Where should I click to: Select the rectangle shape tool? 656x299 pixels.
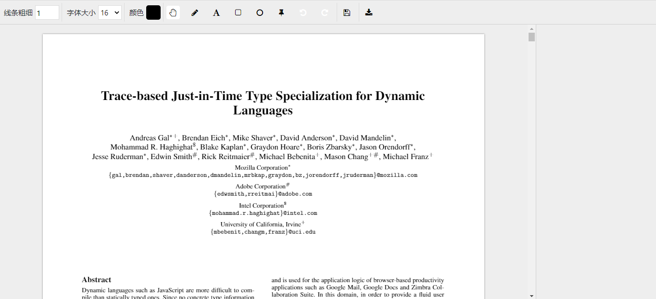coord(238,12)
